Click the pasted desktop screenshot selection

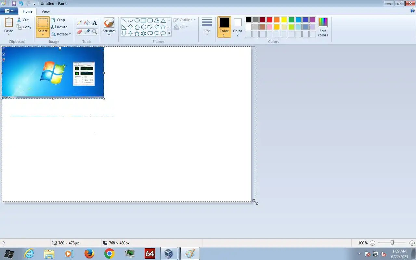(x=53, y=72)
